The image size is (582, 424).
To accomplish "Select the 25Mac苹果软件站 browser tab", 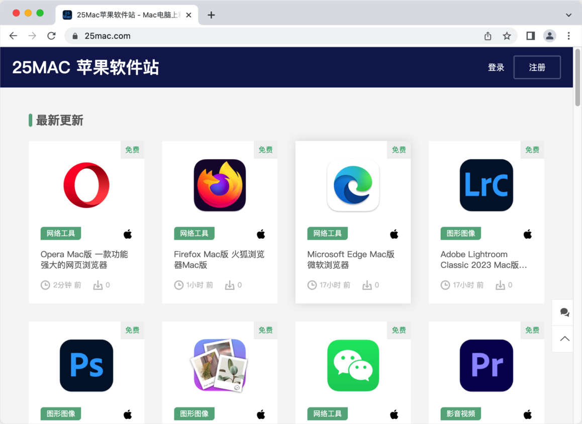I will coord(127,15).
